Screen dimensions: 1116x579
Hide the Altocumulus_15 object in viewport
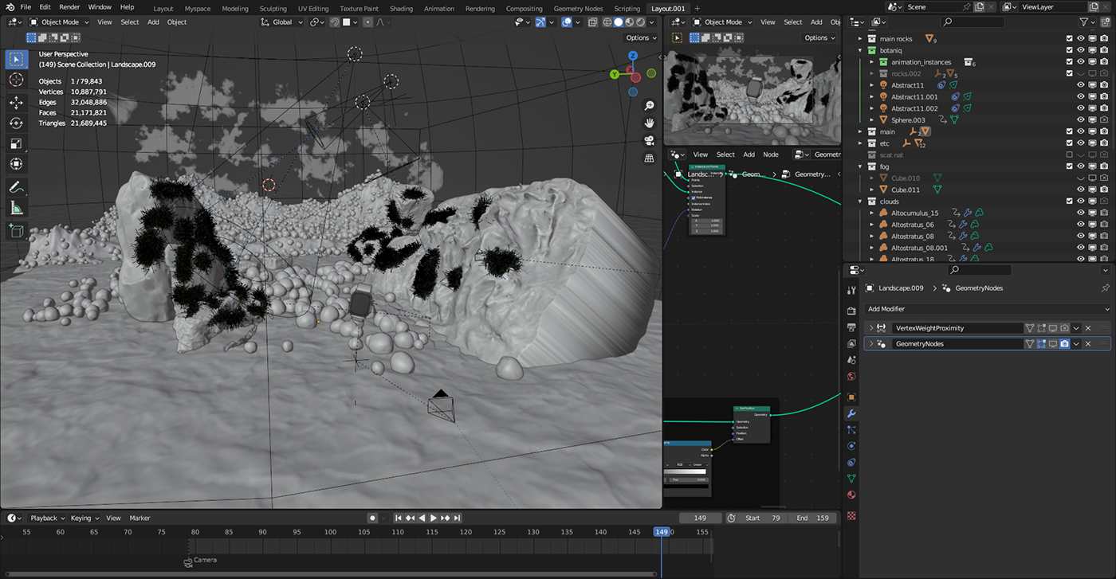click(x=1081, y=213)
